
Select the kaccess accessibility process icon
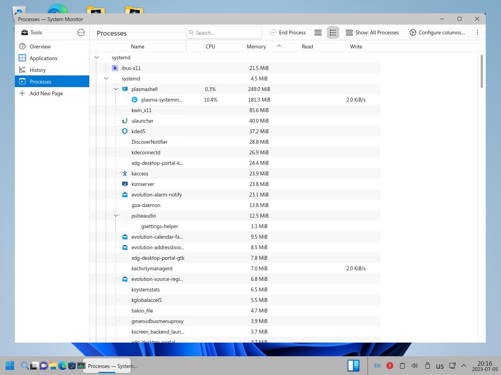pos(125,173)
